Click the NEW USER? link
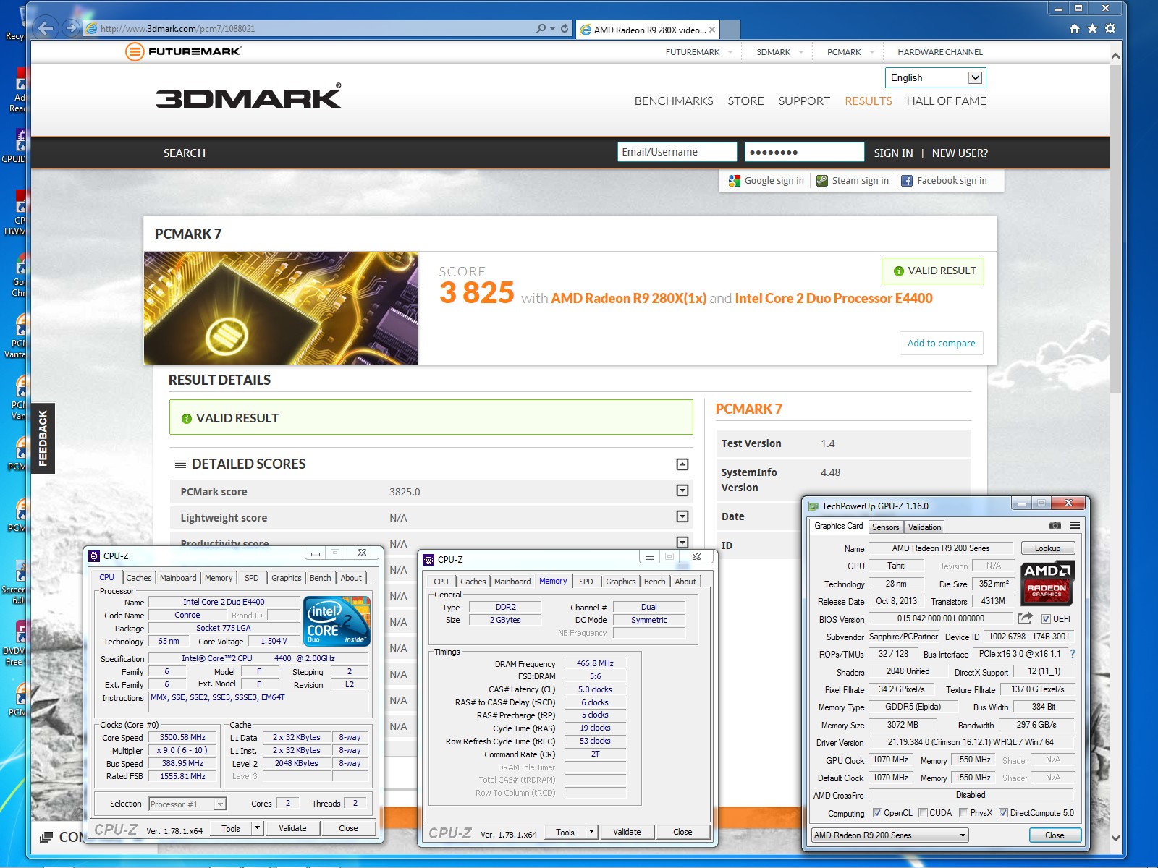 click(x=960, y=153)
